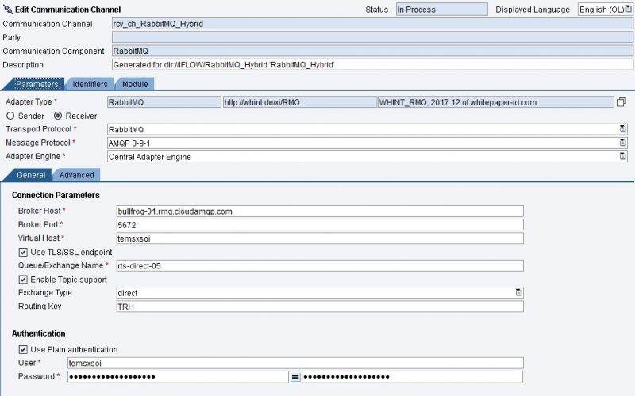Toggle the Use TLS/SSL endpoint checkbox
This screenshot has width=635, height=396.
tap(23, 253)
